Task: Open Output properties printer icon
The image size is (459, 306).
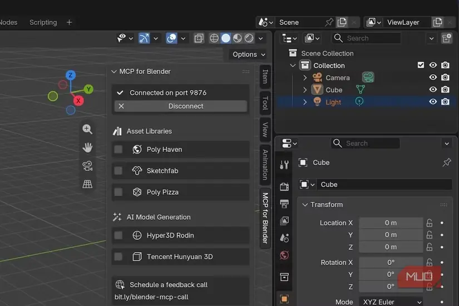Action: (x=284, y=204)
